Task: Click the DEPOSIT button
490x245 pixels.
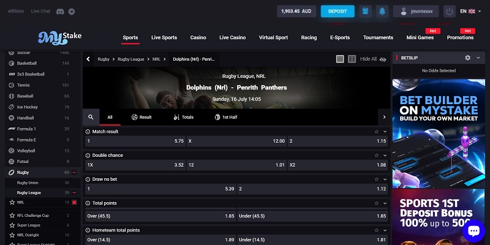Action: [x=337, y=11]
